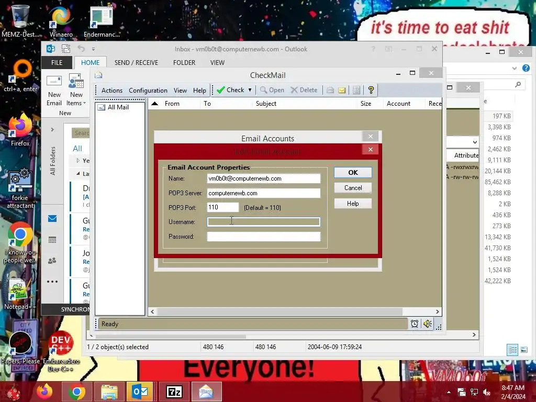Click the Undo icon in Outlook title bar
The width and height of the screenshot is (536, 402).
[81, 49]
